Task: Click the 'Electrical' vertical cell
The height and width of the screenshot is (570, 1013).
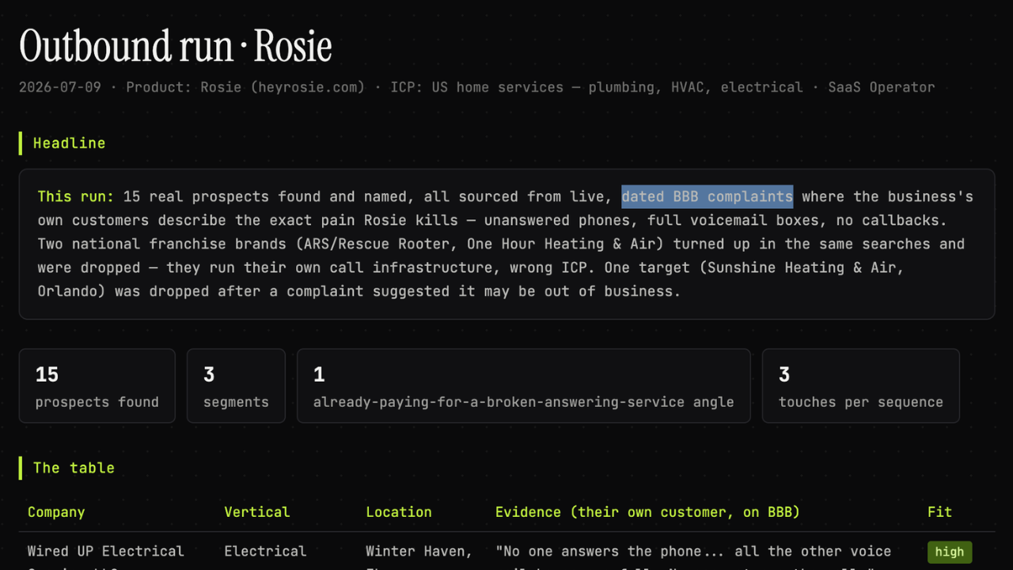Action: (x=265, y=551)
